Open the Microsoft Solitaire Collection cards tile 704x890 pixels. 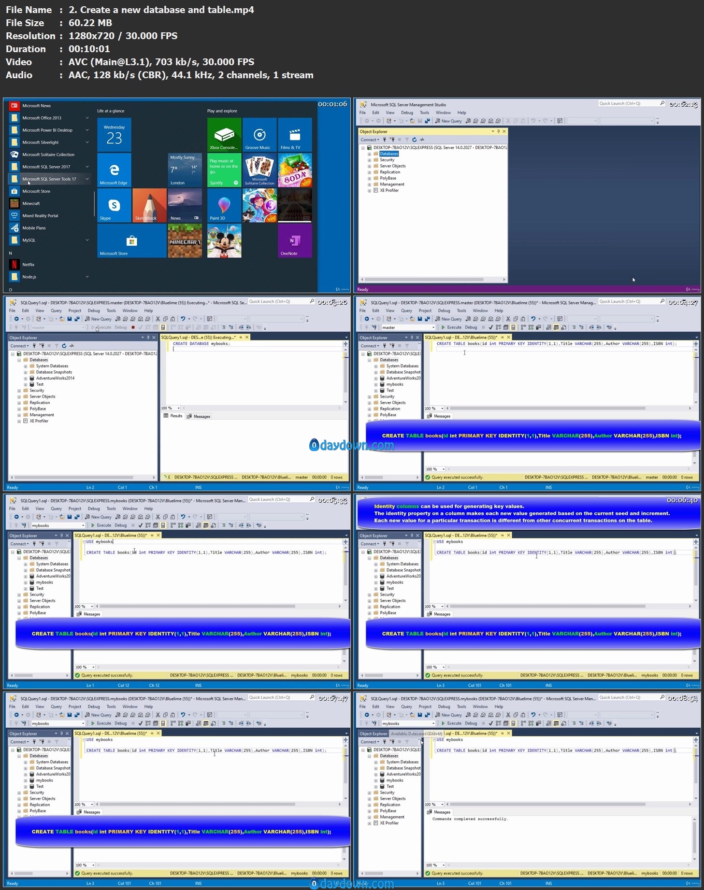[x=259, y=170]
